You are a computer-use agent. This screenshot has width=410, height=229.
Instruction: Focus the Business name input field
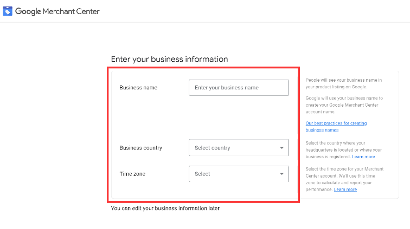point(239,88)
